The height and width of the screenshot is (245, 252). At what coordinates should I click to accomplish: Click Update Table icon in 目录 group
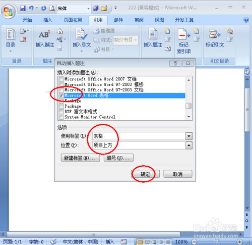pyautogui.click(x=23, y=39)
